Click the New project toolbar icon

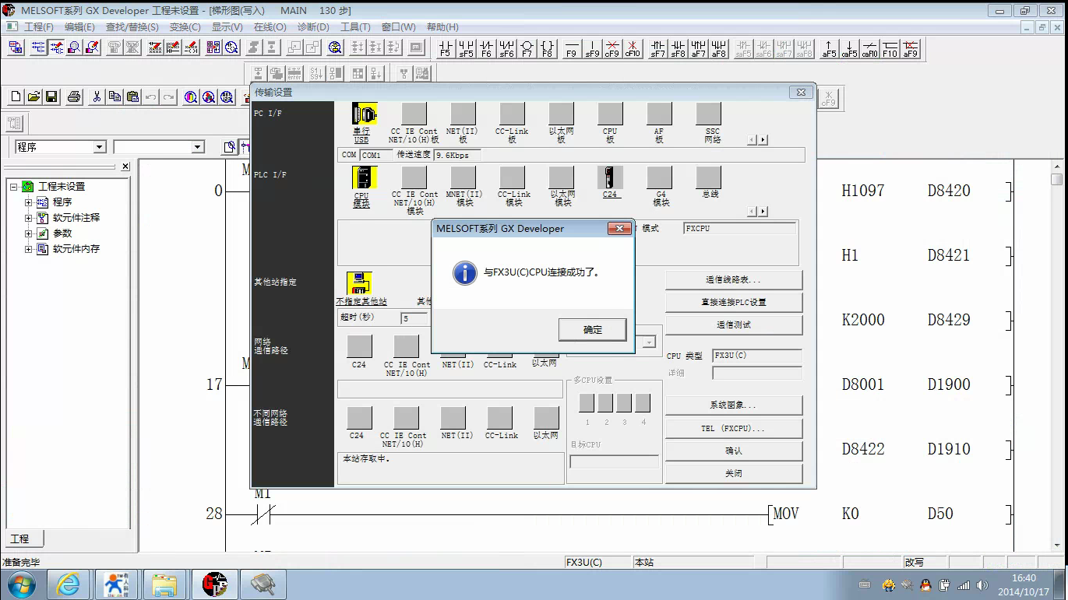tap(16, 97)
